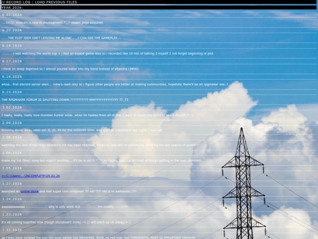Open the INCOMPLETE 05.02.26 file link
The image size is (318, 239).
[31, 176]
